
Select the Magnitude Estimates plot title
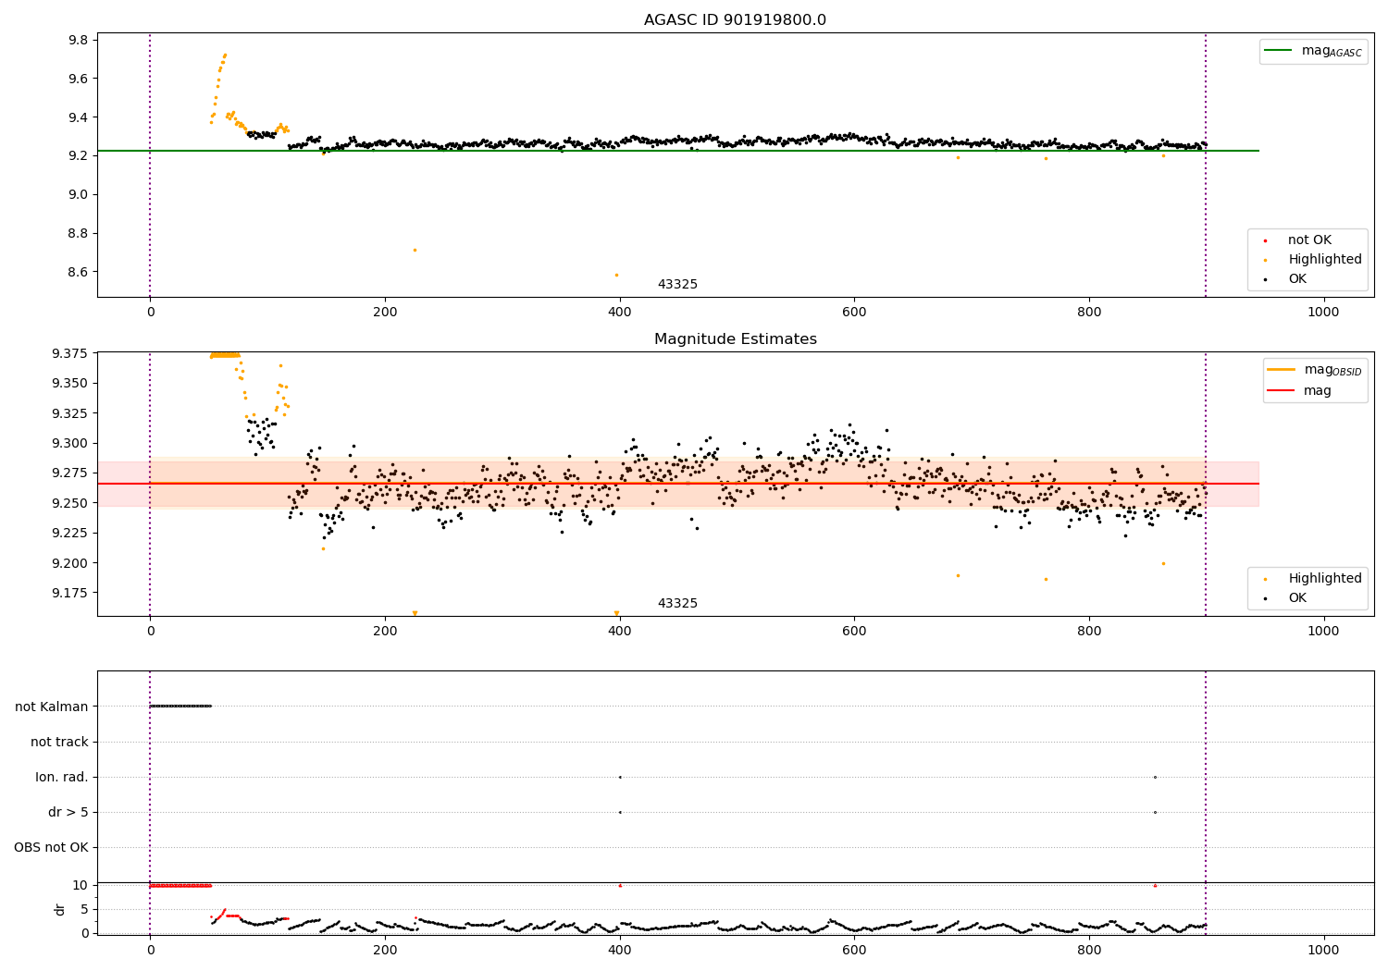click(735, 339)
